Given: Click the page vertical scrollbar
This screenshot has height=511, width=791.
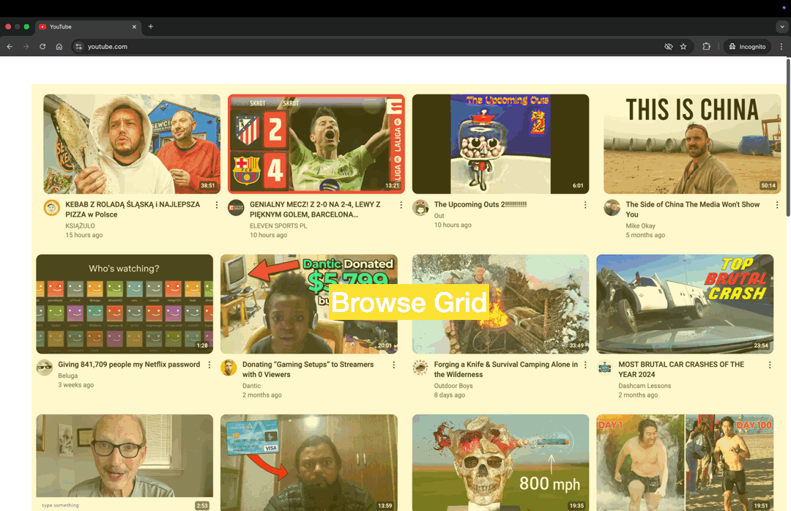Looking at the screenshot, I should (x=788, y=137).
